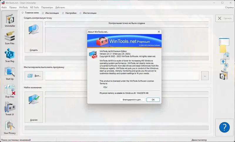Open the MS Tools menu
Viewport: 235px width, 142px height.
34,7
